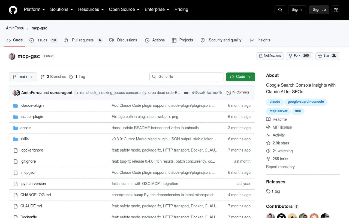Click the .claude-plugin folder icon
The width and height of the screenshot is (349, 218).
(x=16, y=105)
